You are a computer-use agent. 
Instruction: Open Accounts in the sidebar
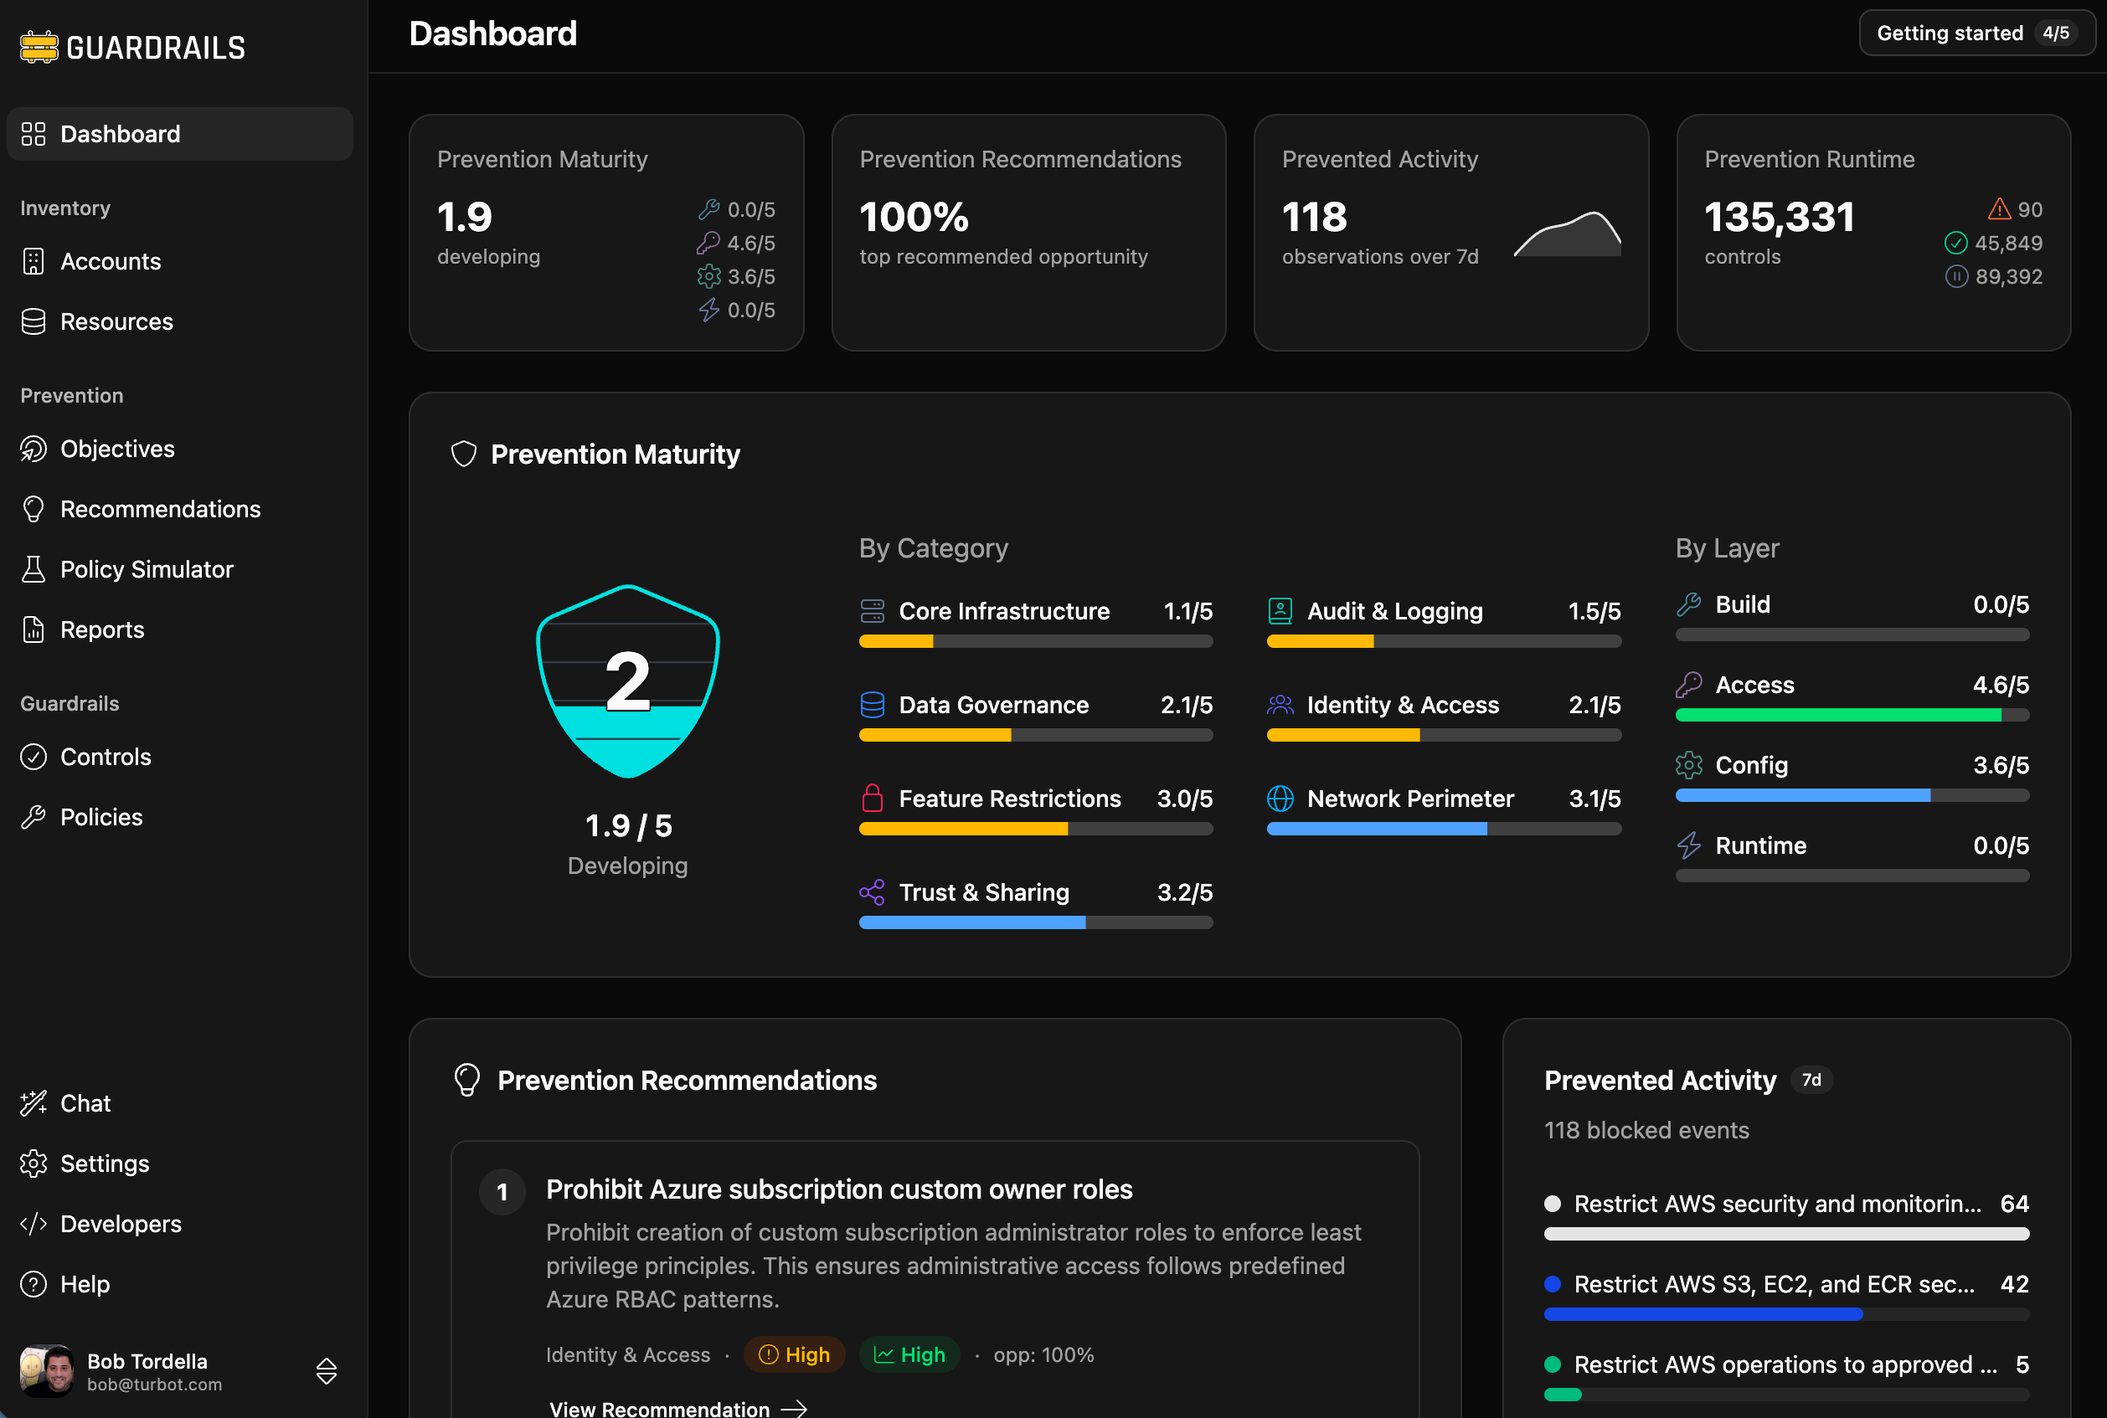click(111, 261)
